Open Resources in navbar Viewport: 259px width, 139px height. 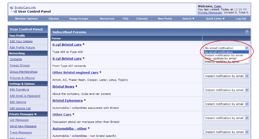point(107,19)
